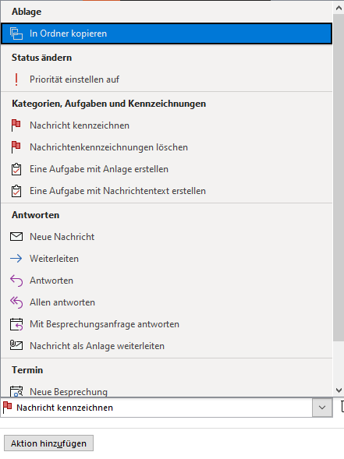Click the Aktion hinzufügen button
The height and width of the screenshot is (459, 344).
pos(48,443)
